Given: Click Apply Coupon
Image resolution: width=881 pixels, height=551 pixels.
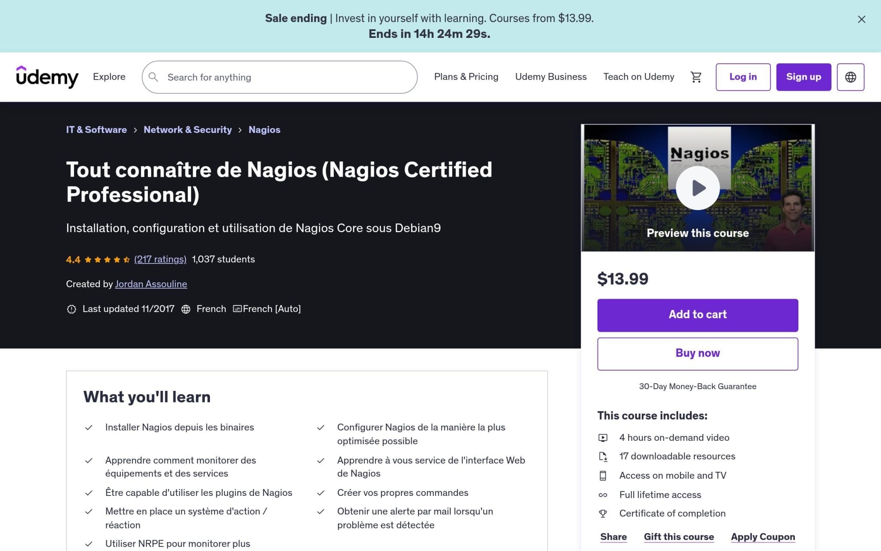Looking at the screenshot, I should tap(763, 537).
